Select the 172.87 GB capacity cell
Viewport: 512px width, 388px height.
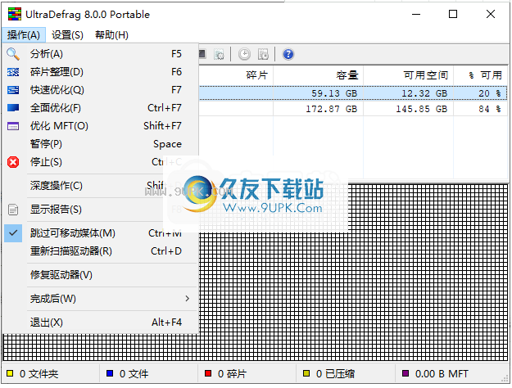[x=319, y=109]
